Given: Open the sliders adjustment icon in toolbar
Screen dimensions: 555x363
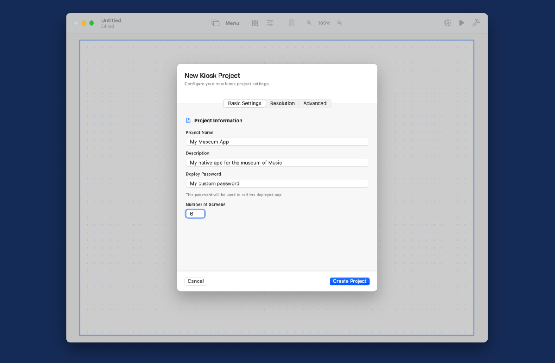Looking at the screenshot, I should tap(270, 23).
